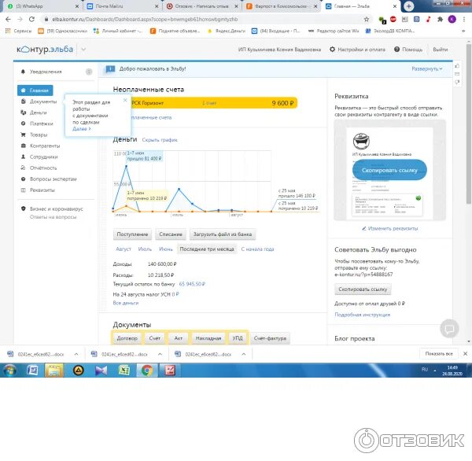472x461 pixels.
Task: Click the page vertical scrollbar
Action: 469,124
